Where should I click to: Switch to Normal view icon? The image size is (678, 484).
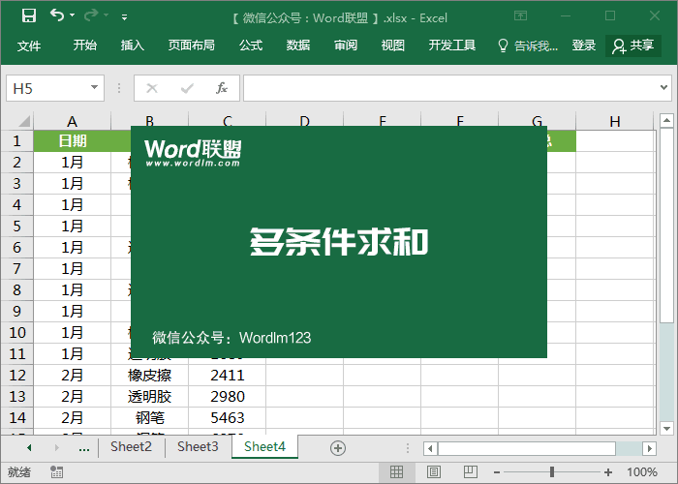(x=396, y=472)
